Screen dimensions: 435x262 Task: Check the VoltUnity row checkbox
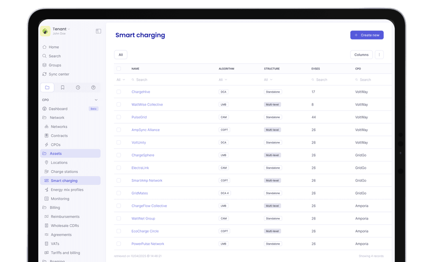click(x=119, y=143)
